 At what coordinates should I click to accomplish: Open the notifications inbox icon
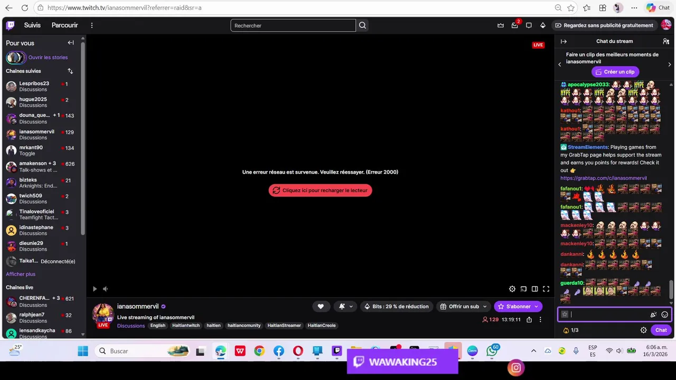[x=515, y=25]
